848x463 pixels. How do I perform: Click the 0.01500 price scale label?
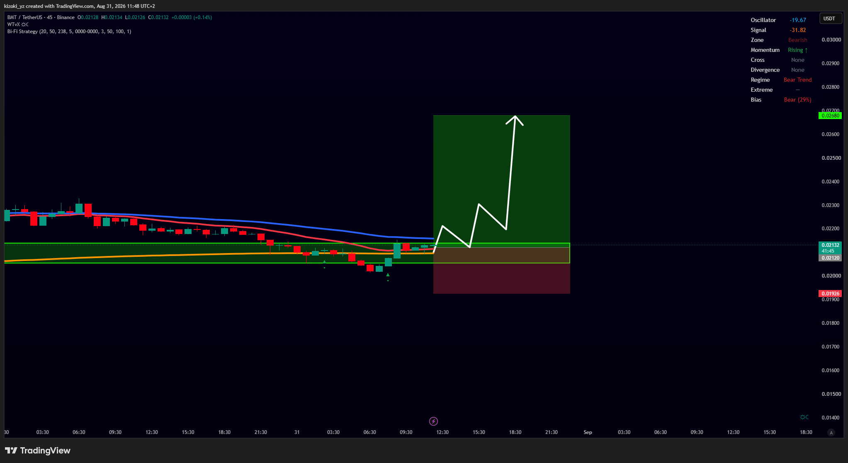click(831, 394)
